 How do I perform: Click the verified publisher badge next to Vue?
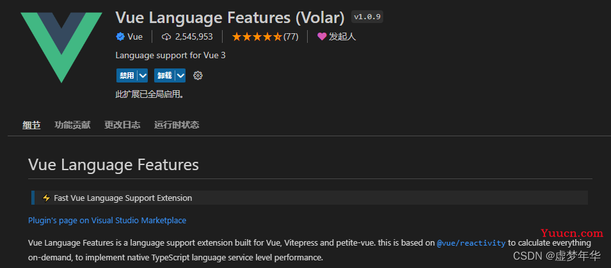coord(120,36)
